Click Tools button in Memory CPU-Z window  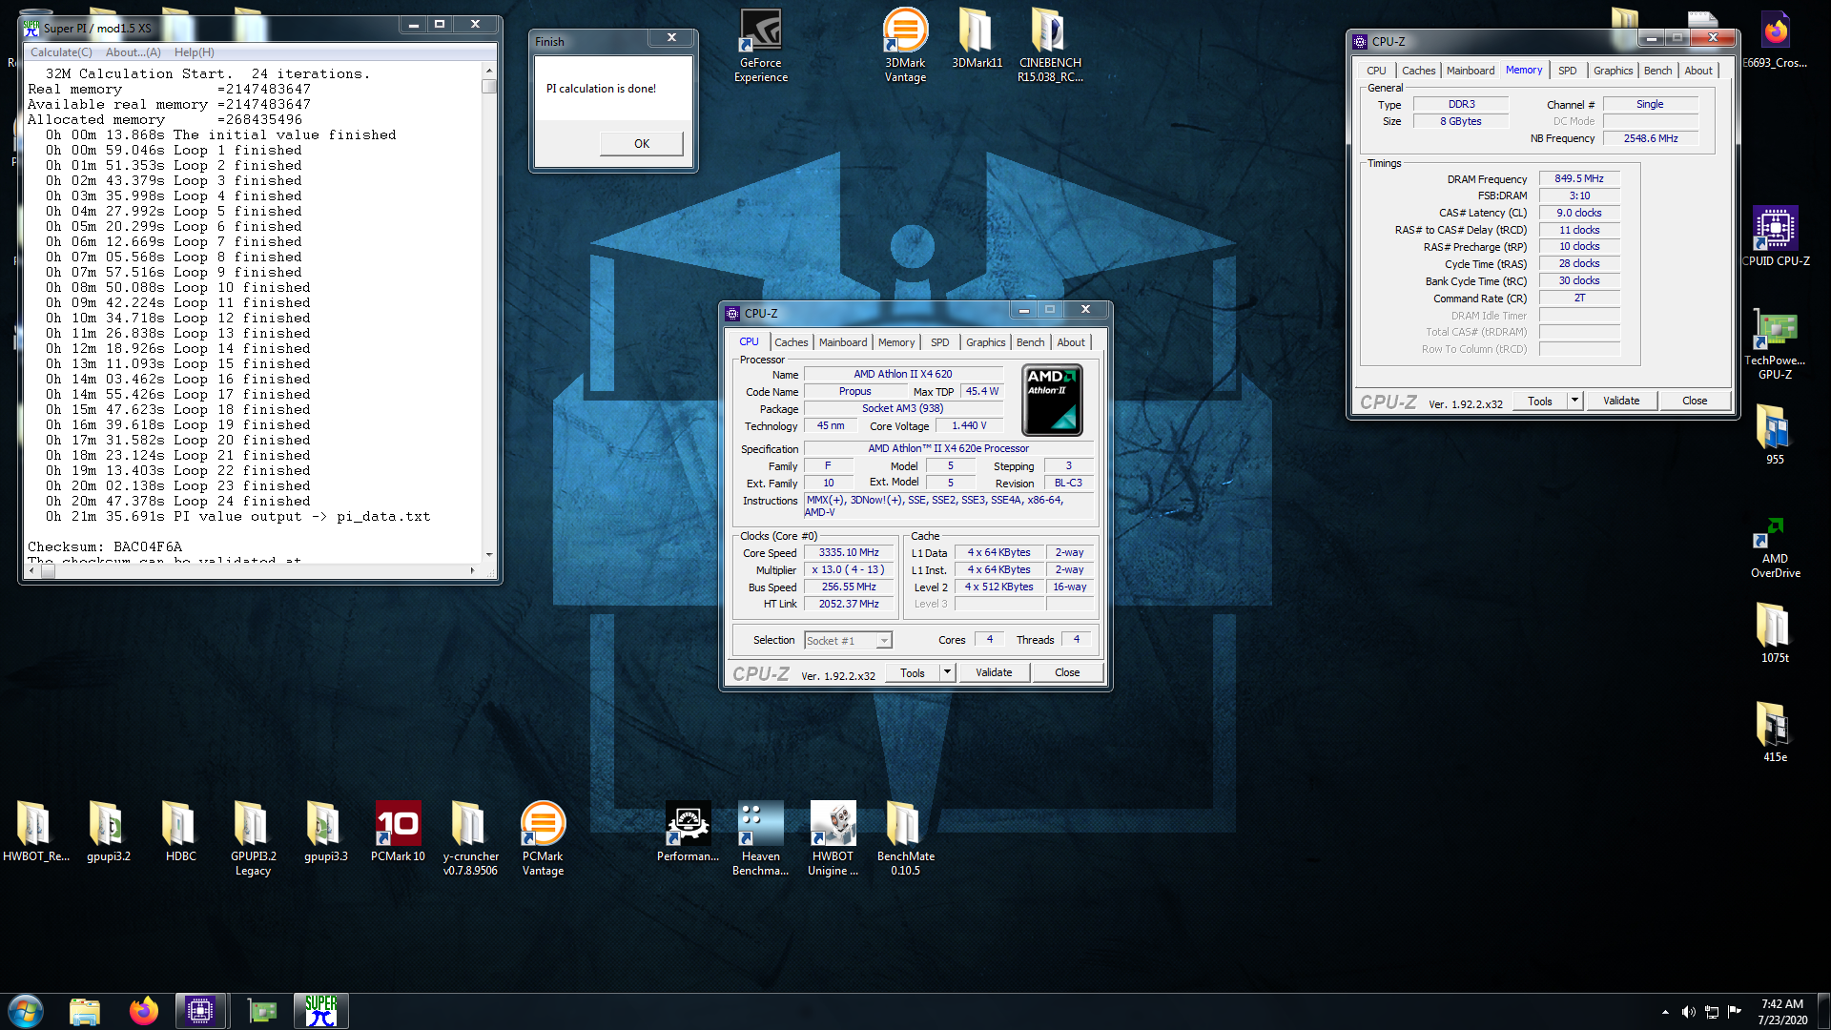pyautogui.click(x=1539, y=401)
